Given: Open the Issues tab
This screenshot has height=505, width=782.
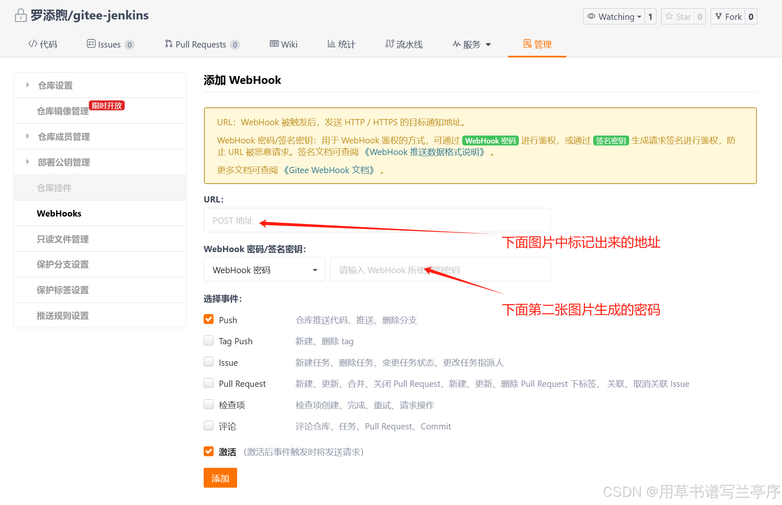Looking at the screenshot, I should pyautogui.click(x=110, y=44).
